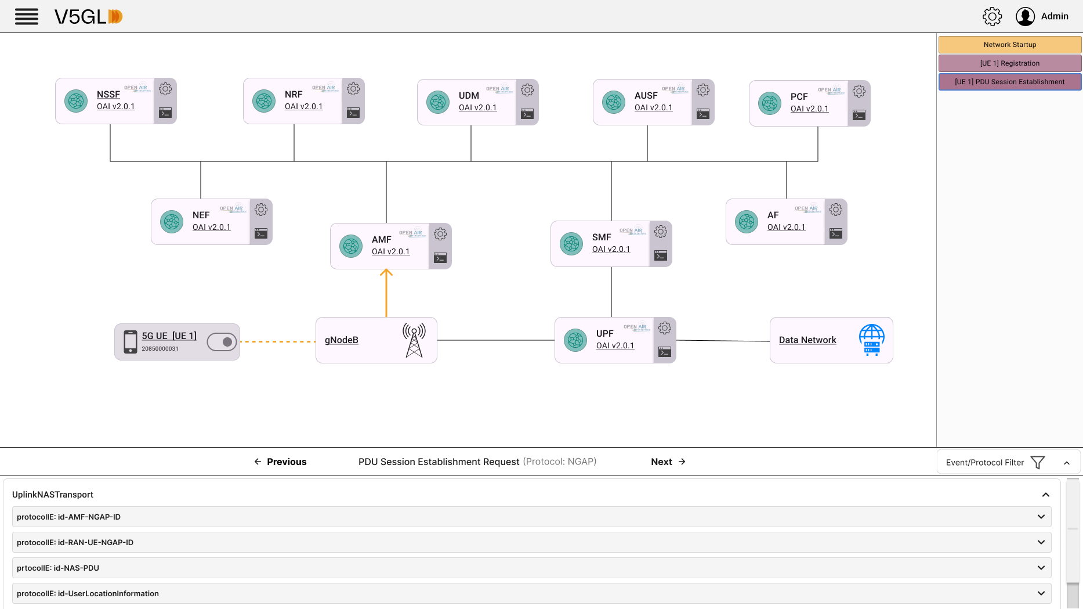Click the UPF terminal icon
The height and width of the screenshot is (609, 1083).
[665, 352]
